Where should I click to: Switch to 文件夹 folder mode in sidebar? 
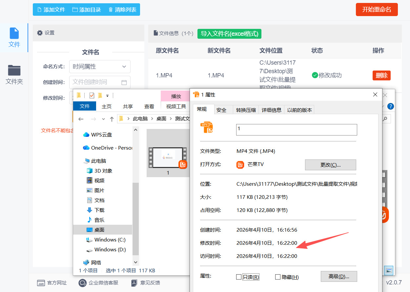point(14,74)
